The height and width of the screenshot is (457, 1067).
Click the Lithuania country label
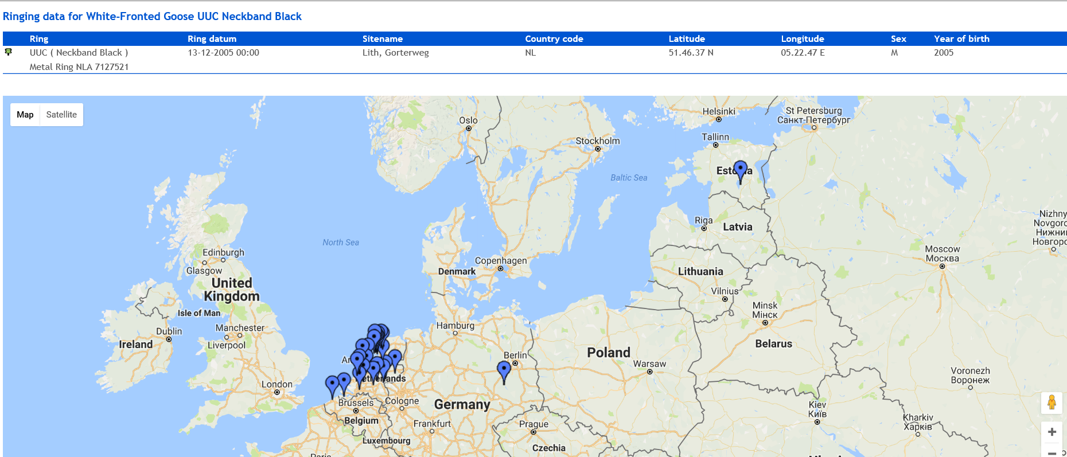pos(700,272)
